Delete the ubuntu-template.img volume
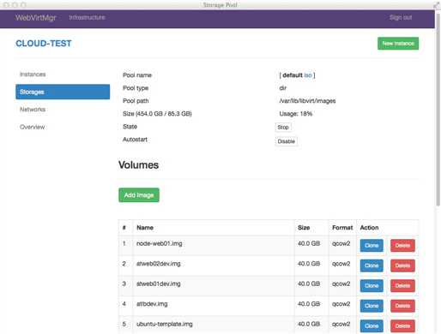 tap(402, 326)
